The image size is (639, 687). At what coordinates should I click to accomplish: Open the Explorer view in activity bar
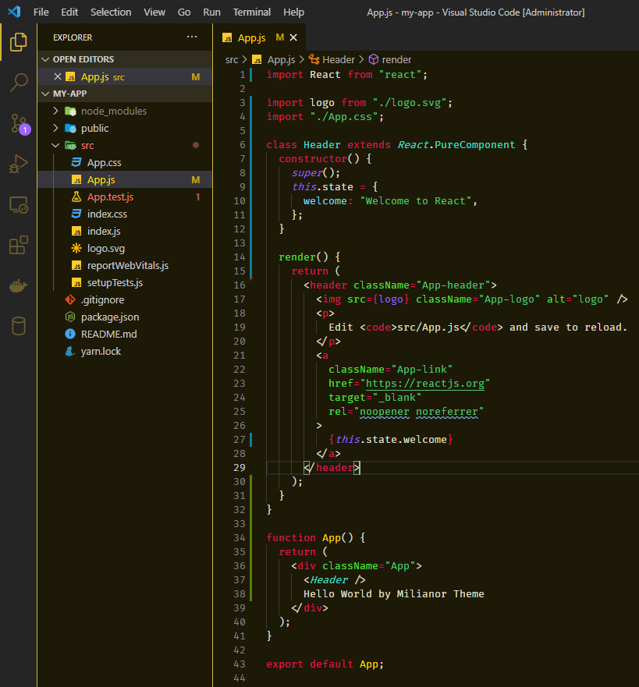pos(19,42)
